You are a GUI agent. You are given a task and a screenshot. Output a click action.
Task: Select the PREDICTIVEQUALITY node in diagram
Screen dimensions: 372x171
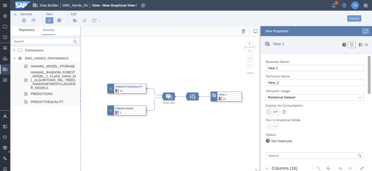point(127,89)
